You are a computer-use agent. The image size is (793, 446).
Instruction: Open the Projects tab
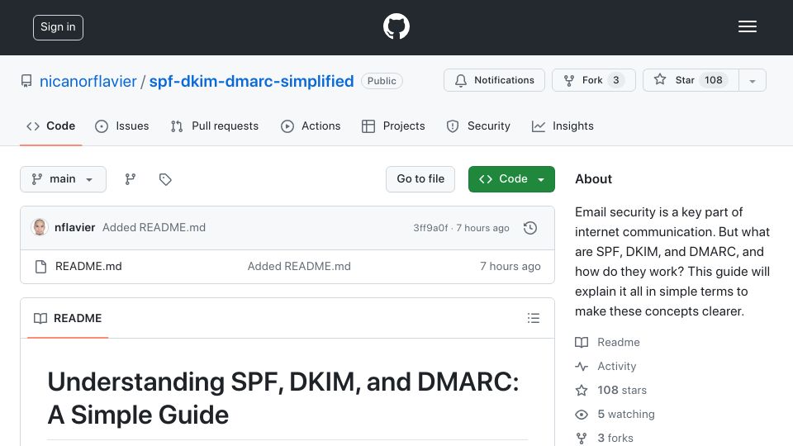click(x=393, y=126)
